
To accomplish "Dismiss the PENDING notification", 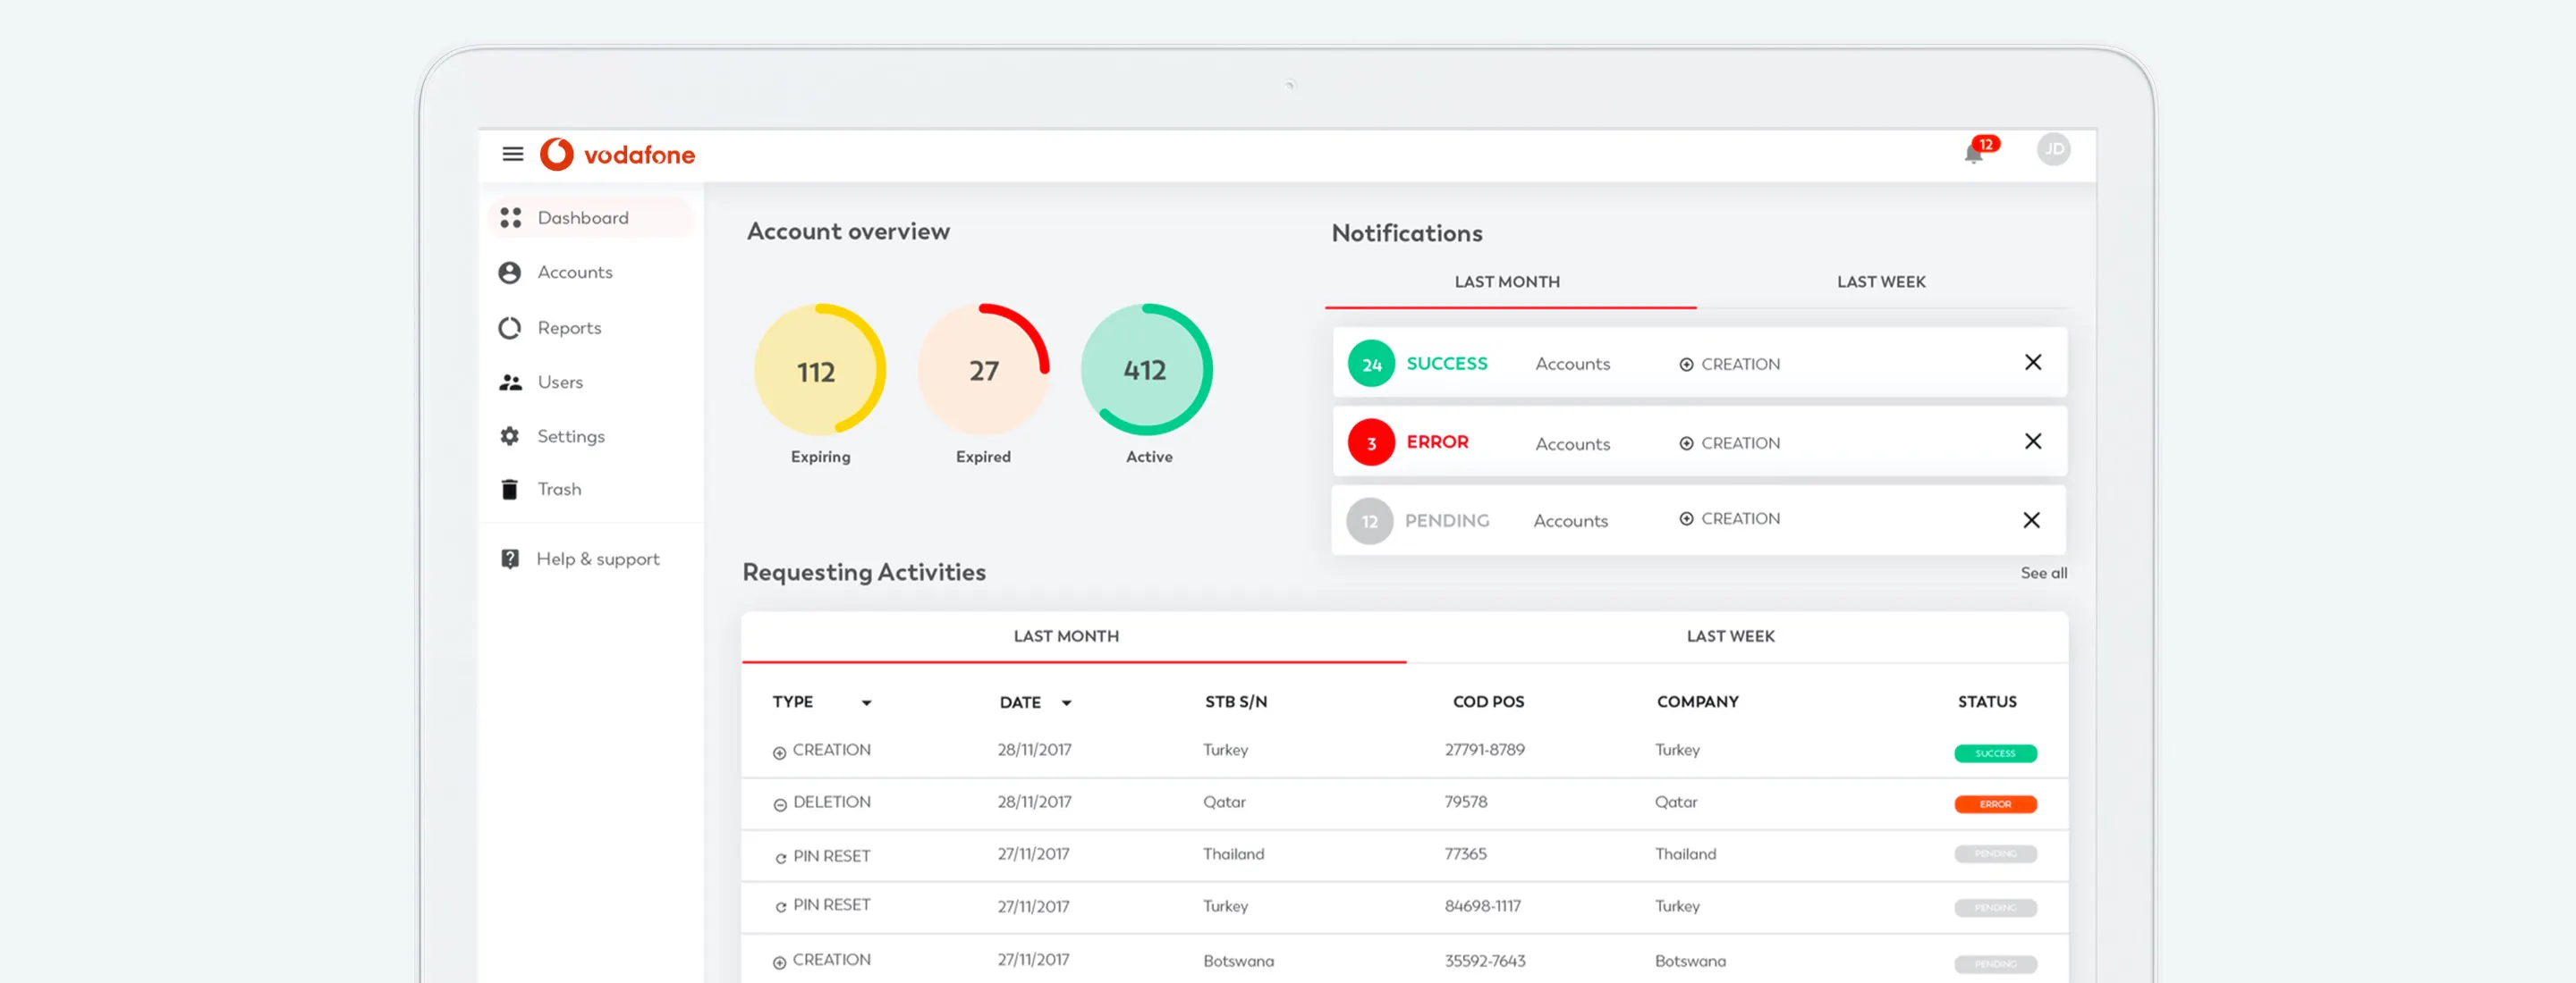I will click(x=2031, y=520).
